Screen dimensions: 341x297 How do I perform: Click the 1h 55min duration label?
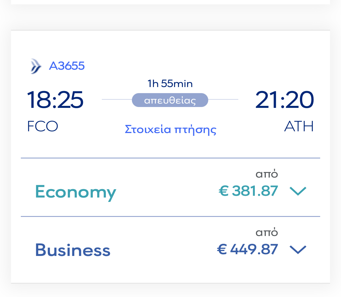tap(170, 84)
